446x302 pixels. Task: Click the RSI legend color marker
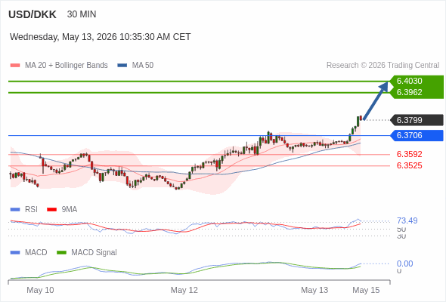pyautogui.click(x=15, y=210)
